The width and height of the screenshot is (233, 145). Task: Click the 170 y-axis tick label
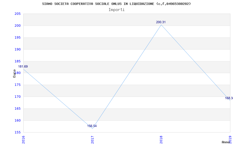click(x=17, y=97)
